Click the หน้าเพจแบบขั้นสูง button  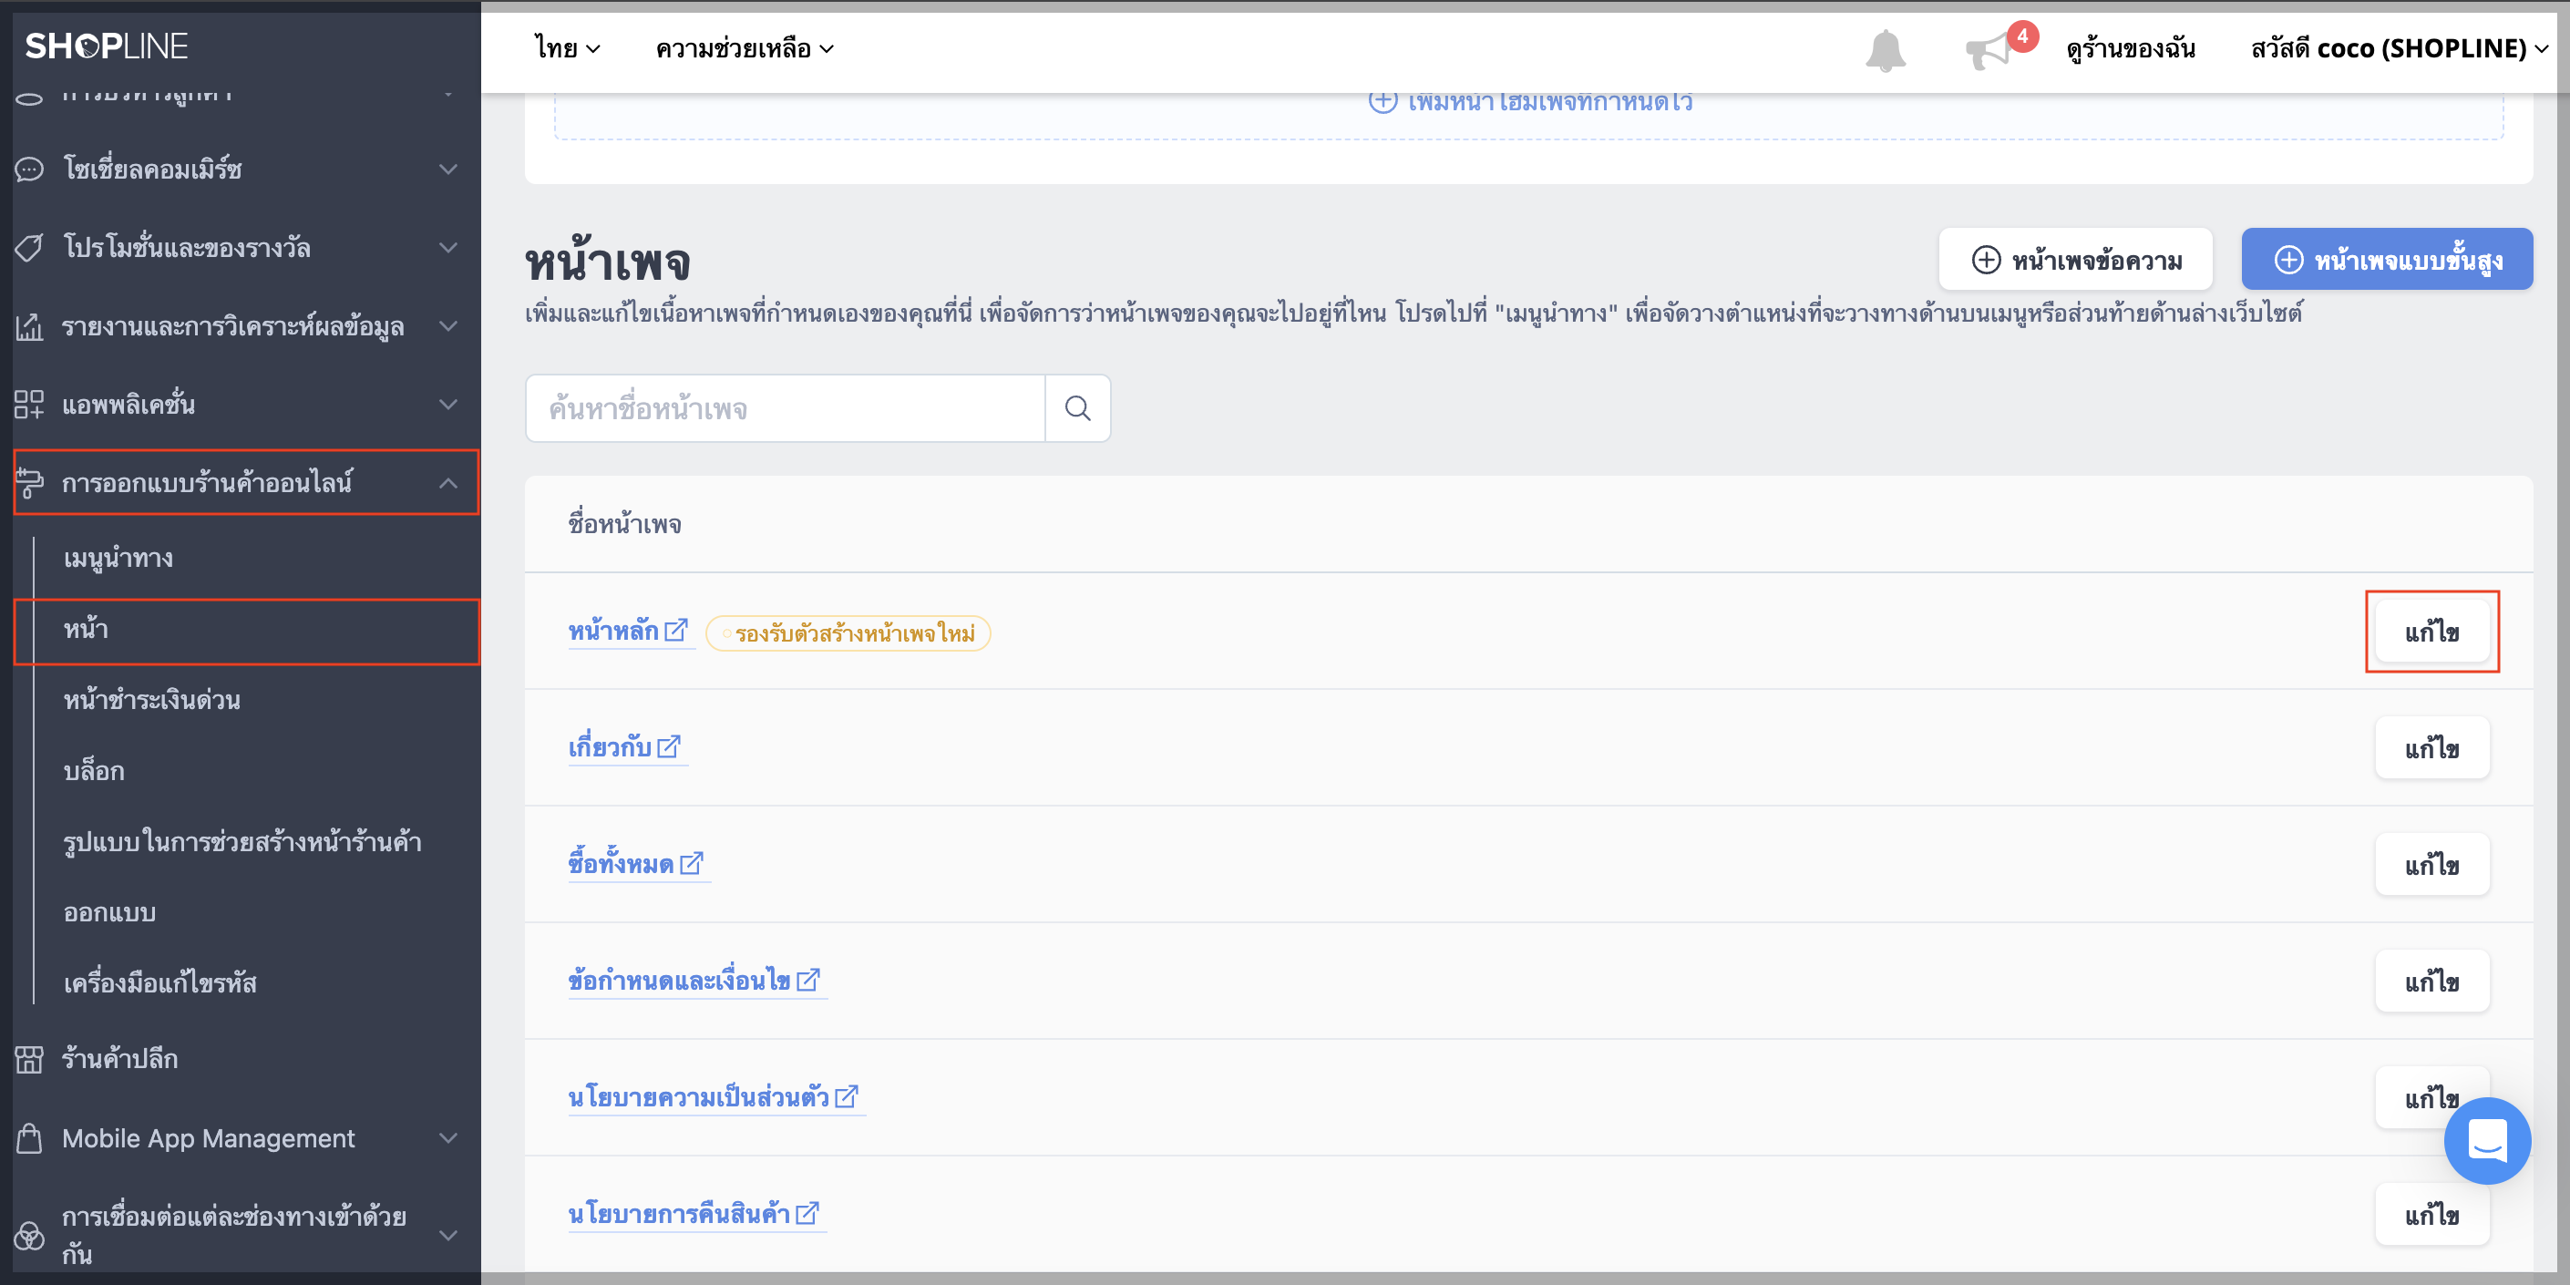pyautogui.click(x=2387, y=260)
